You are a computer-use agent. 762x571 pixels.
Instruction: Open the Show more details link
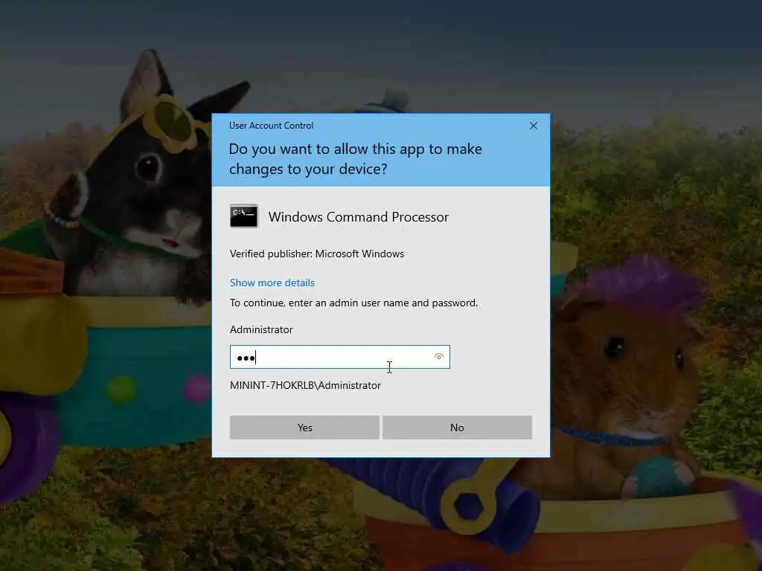click(272, 283)
